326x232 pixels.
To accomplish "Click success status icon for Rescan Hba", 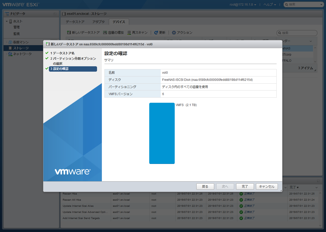I will click(x=241, y=194).
